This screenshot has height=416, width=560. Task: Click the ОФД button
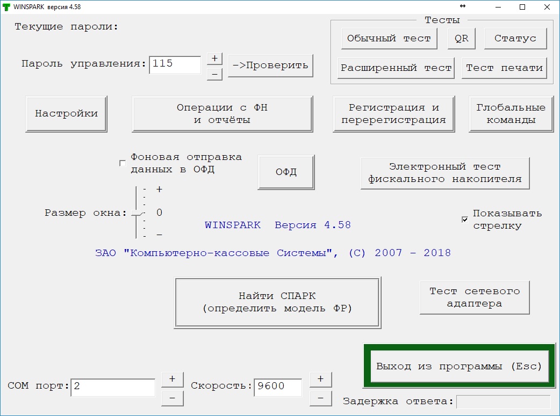[286, 172]
